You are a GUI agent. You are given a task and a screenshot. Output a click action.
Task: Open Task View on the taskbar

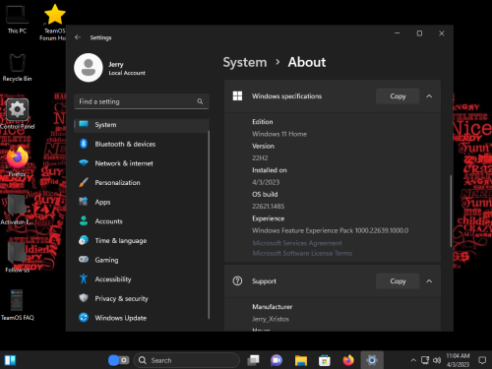[x=253, y=360]
